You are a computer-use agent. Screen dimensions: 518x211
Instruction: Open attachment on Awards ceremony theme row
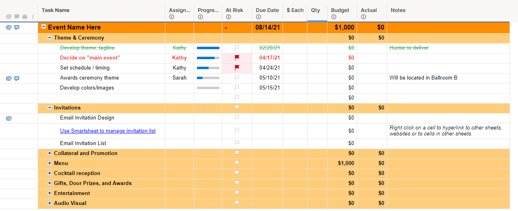(x=9, y=78)
